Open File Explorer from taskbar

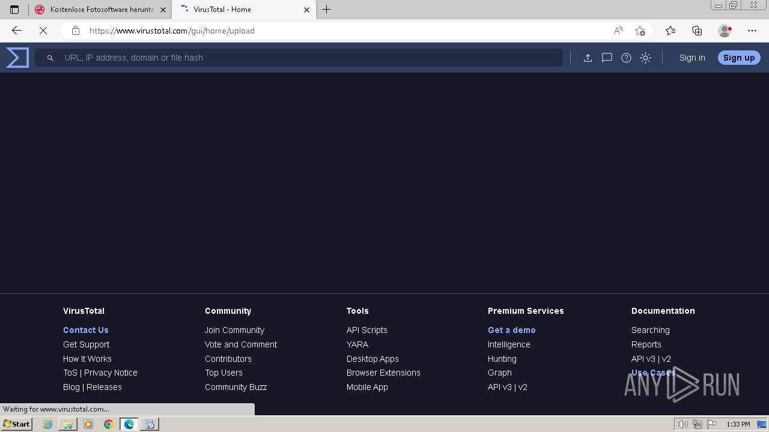coord(68,424)
